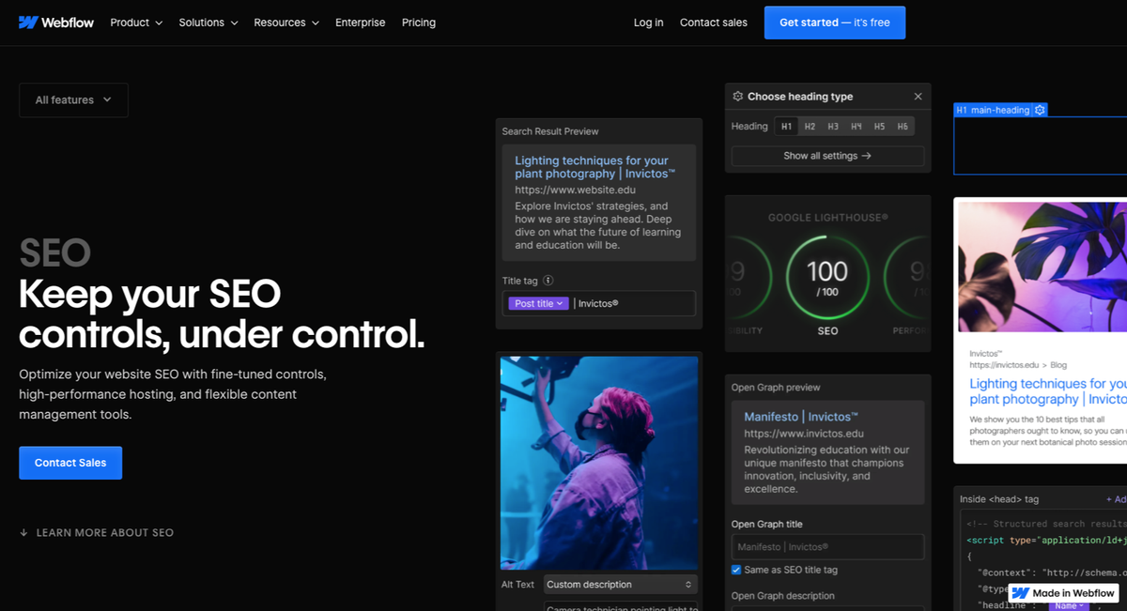
Task: Open the Solutions menu
Action: pos(208,23)
